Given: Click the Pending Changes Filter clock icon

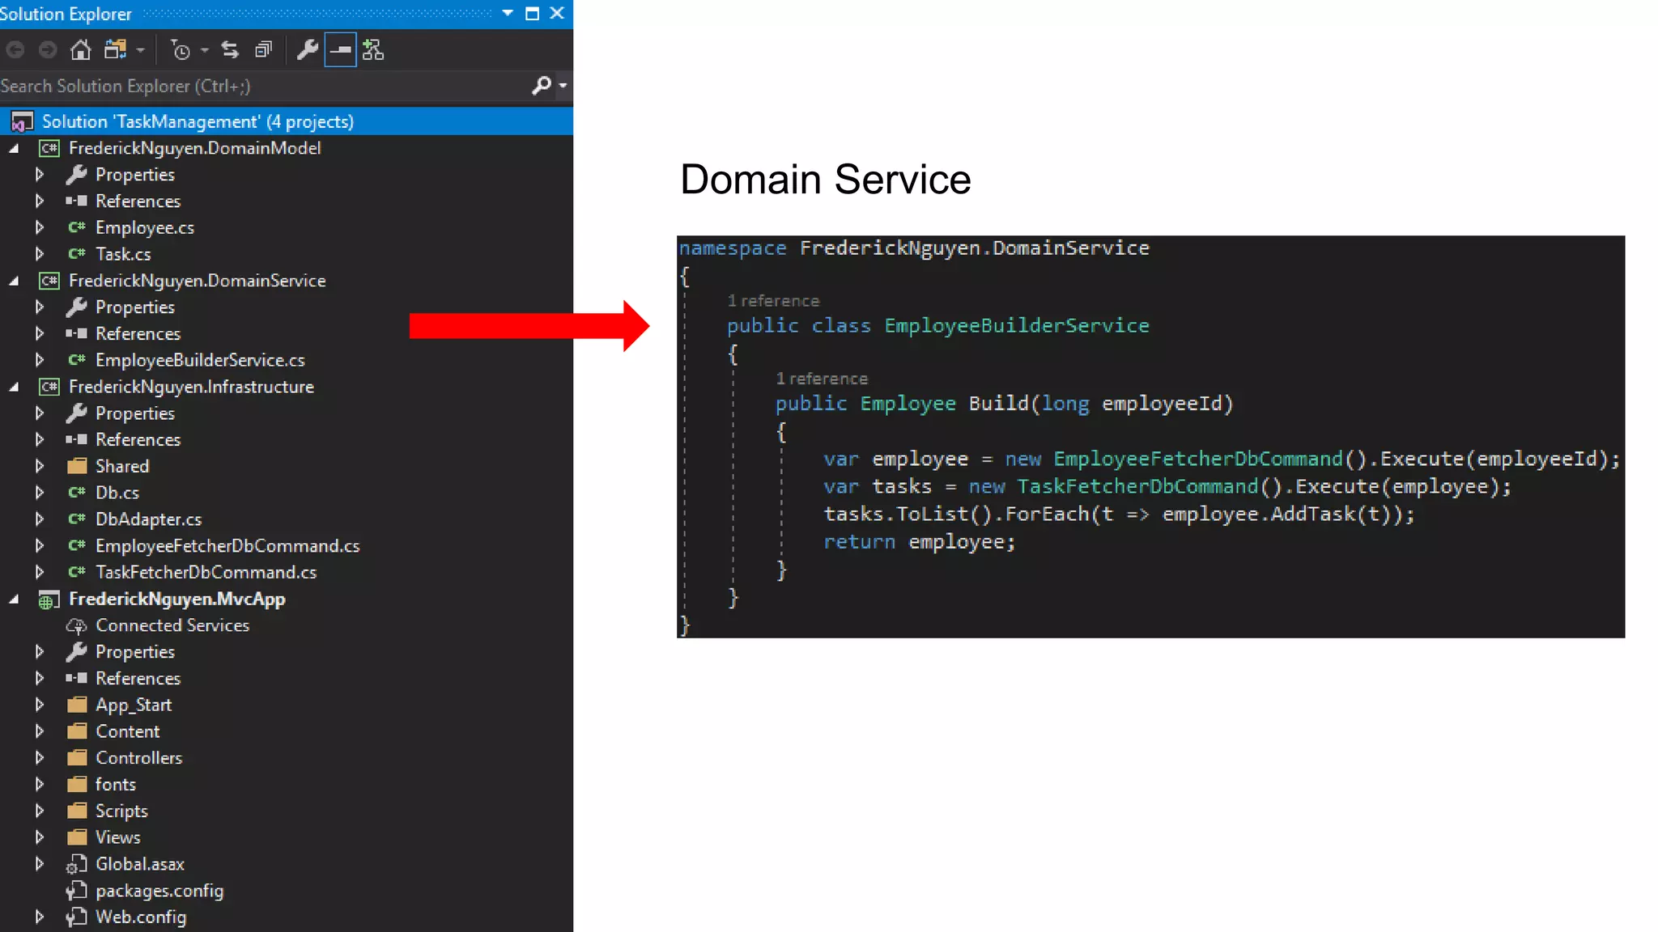Looking at the screenshot, I should coord(181,50).
